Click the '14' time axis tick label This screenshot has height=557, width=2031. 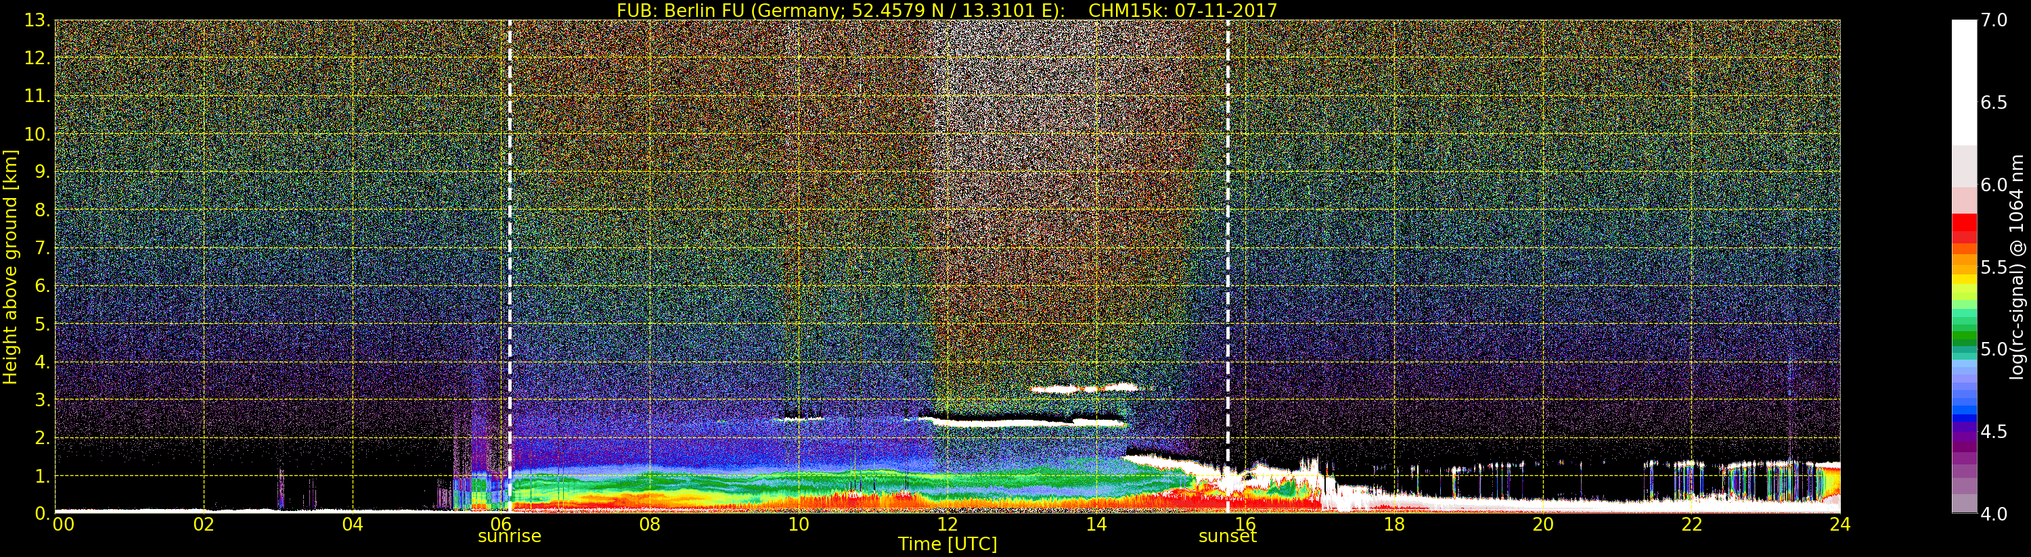1096,524
